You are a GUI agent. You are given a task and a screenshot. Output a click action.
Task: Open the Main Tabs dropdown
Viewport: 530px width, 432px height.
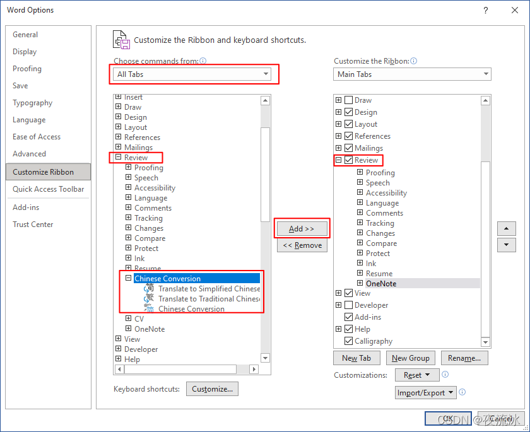tap(412, 74)
